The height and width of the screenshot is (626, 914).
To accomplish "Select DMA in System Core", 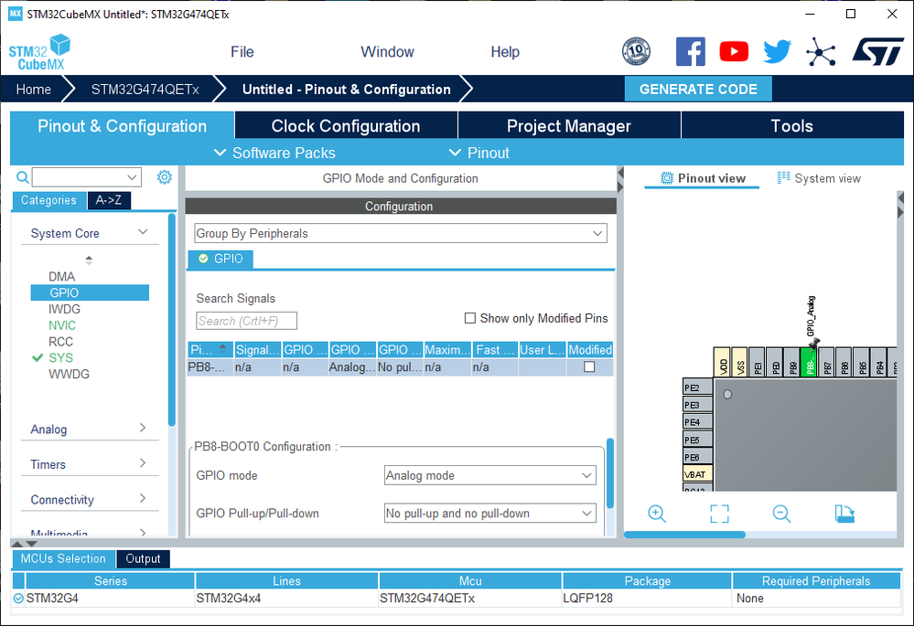I will click(62, 277).
